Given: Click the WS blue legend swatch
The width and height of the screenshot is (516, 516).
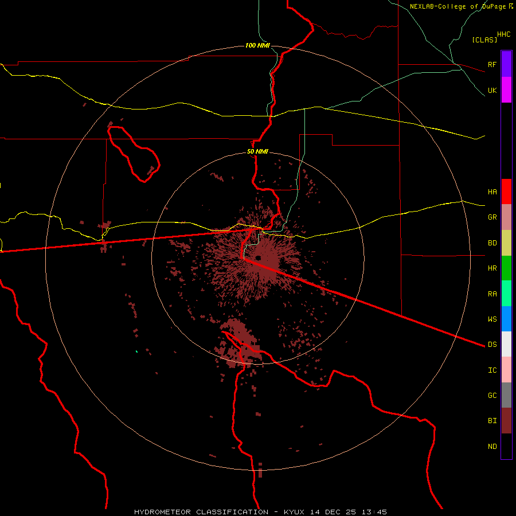Looking at the screenshot, I should (506, 319).
